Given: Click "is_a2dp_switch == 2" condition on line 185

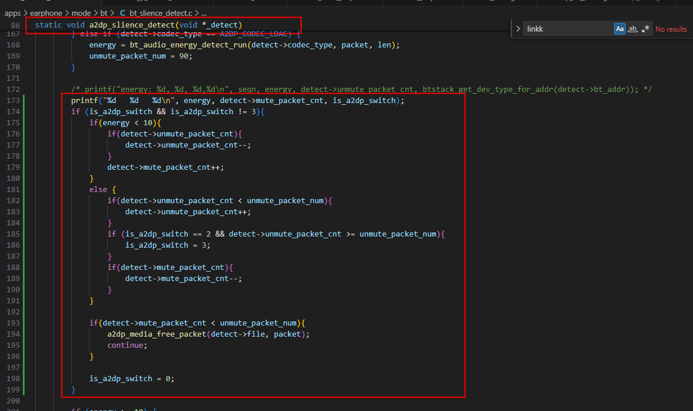Looking at the screenshot, I should coord(168,234).
